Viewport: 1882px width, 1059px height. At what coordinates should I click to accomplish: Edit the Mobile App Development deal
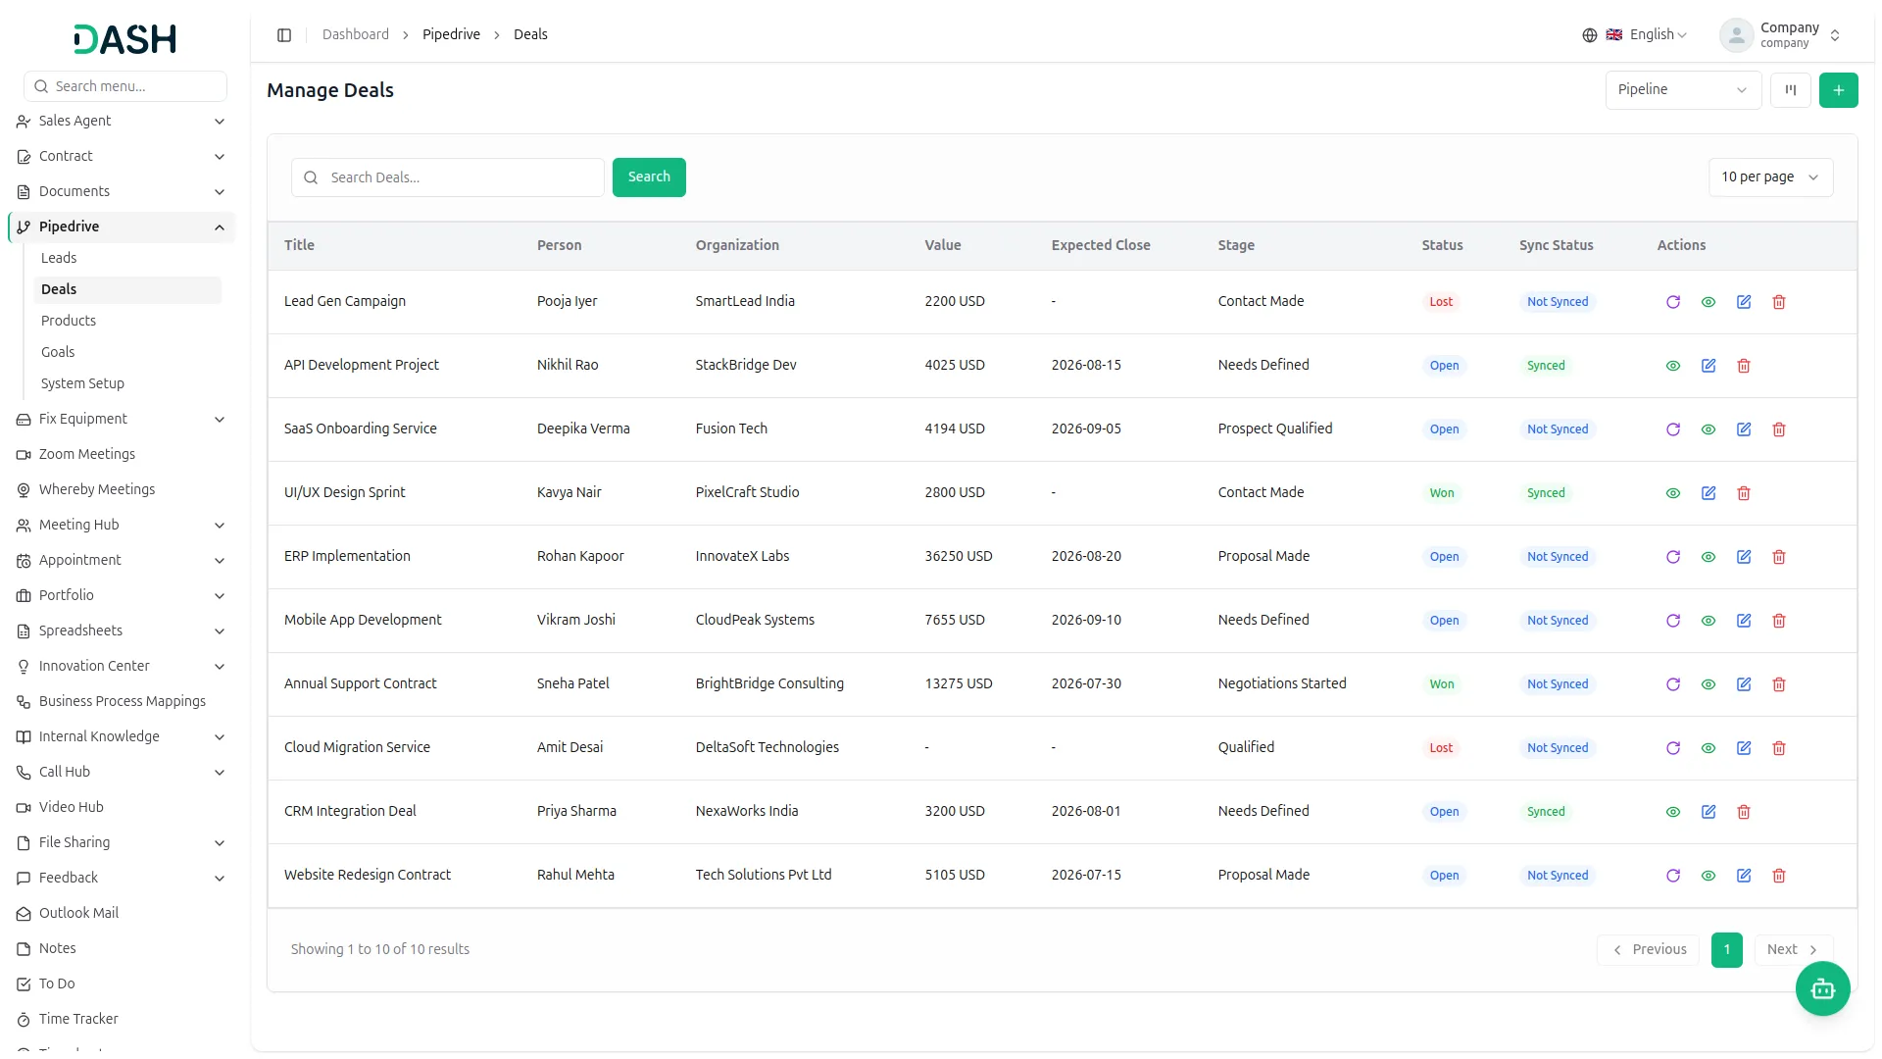pos(1744,621)
